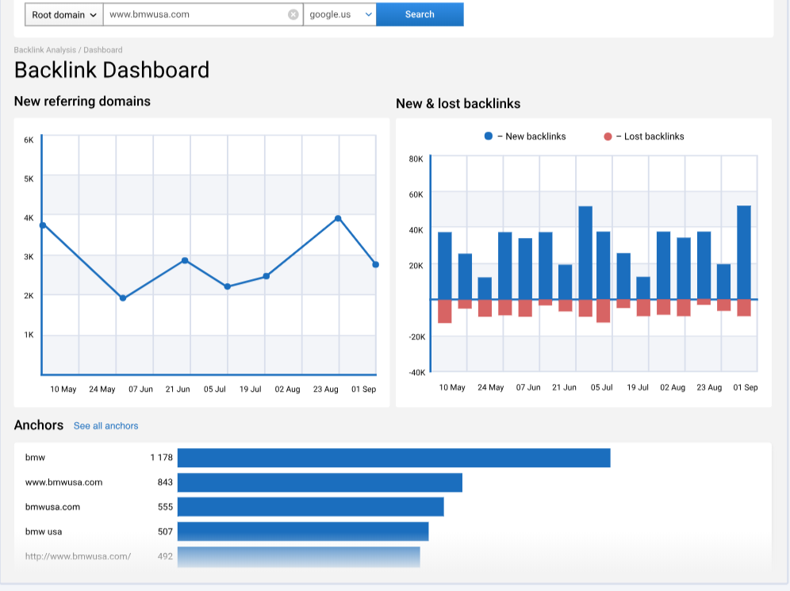The width and height of the screenshot is (790, 591).
Task: Click the chevron next to Root domain
Action: pyautogui.click(x=92, y=14)
